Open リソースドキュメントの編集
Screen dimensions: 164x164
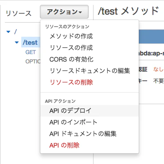pos(90,71)
